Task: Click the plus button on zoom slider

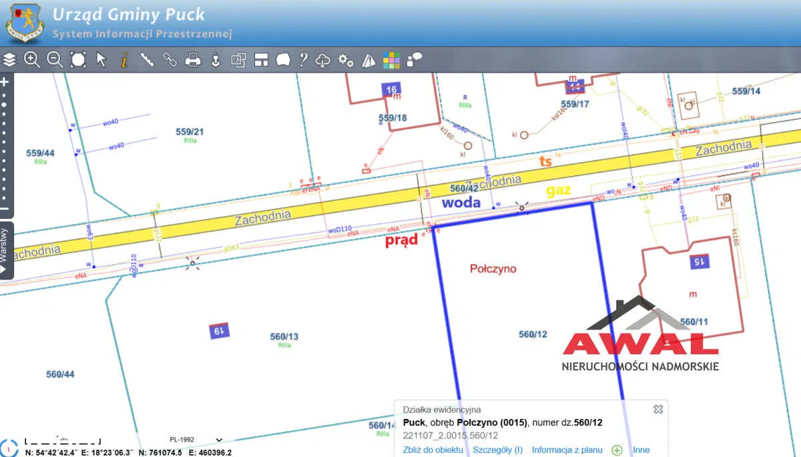Action: pos(5,82)
